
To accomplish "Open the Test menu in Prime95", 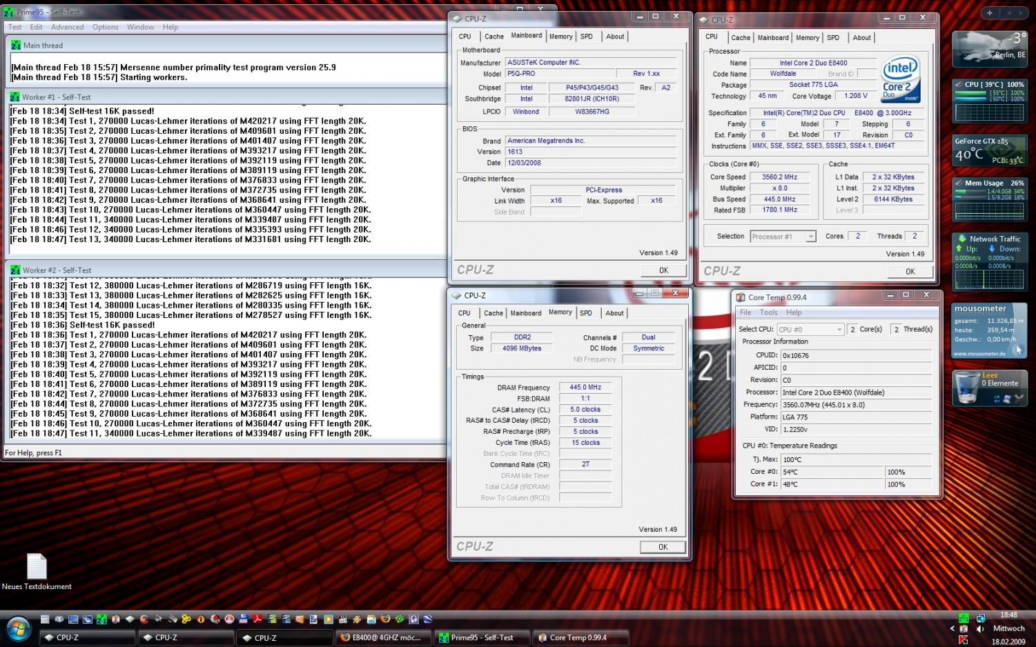I will (x=14, y=27).
